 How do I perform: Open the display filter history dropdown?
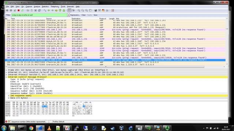click(68, 15)
